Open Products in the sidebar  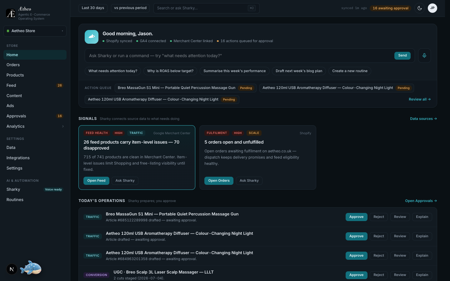click(35, 75)
